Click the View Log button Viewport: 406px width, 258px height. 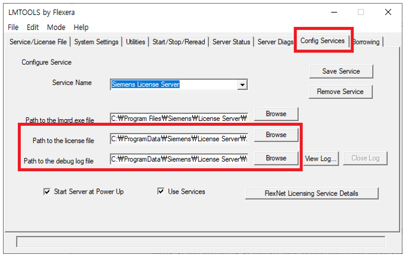point(320,158)
